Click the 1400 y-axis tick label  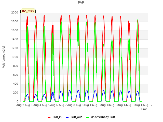15,39
